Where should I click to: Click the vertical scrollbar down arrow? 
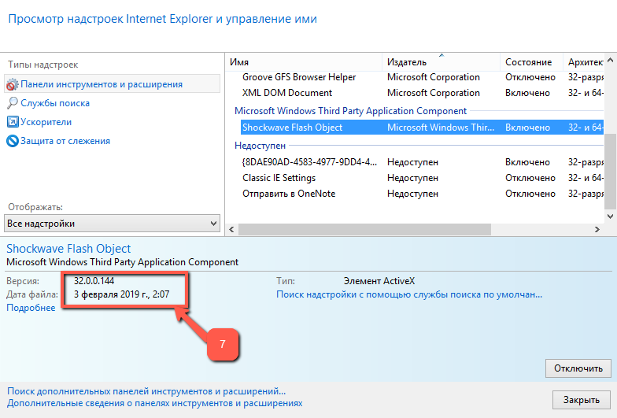(x=611, y=216)
